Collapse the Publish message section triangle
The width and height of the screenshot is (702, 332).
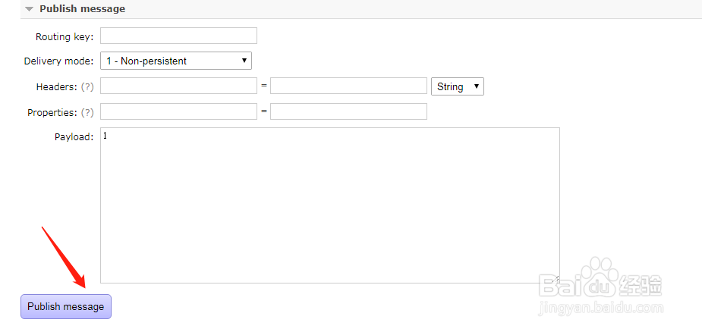point(29,9)
